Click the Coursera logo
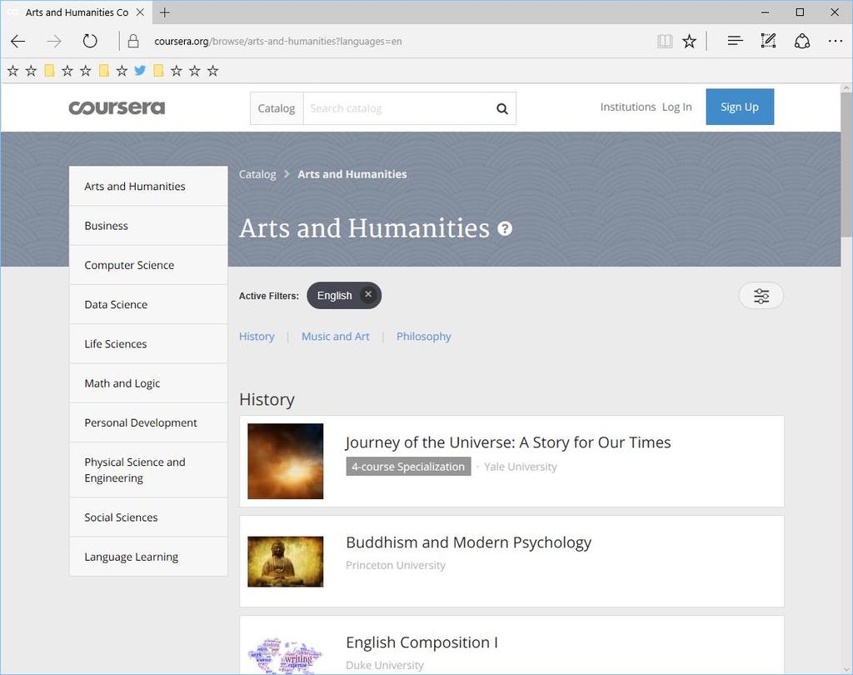This screenshot has width=853, height=675. click(x=117, y=107)
